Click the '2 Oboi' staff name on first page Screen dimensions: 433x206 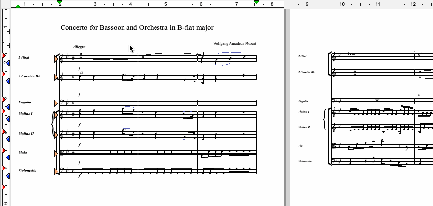25,58
